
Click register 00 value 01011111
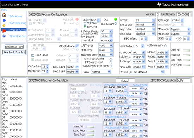16,86
